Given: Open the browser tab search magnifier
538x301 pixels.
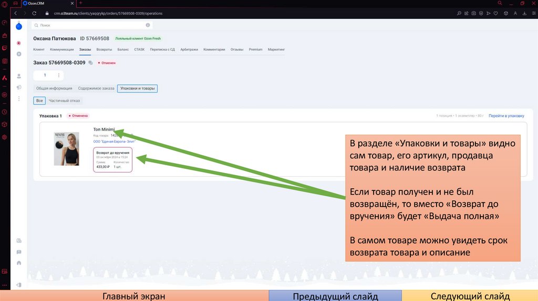Looking at the screenshot, I should click(x=500, y=3).
